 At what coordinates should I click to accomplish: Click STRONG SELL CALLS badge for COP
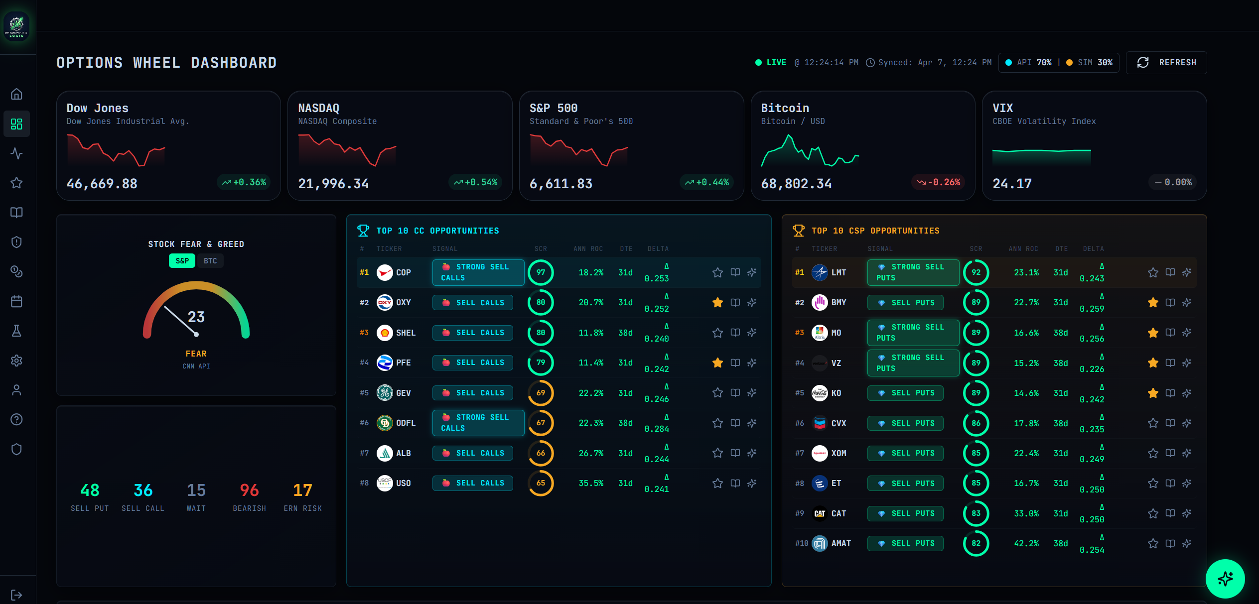point(478,272)
